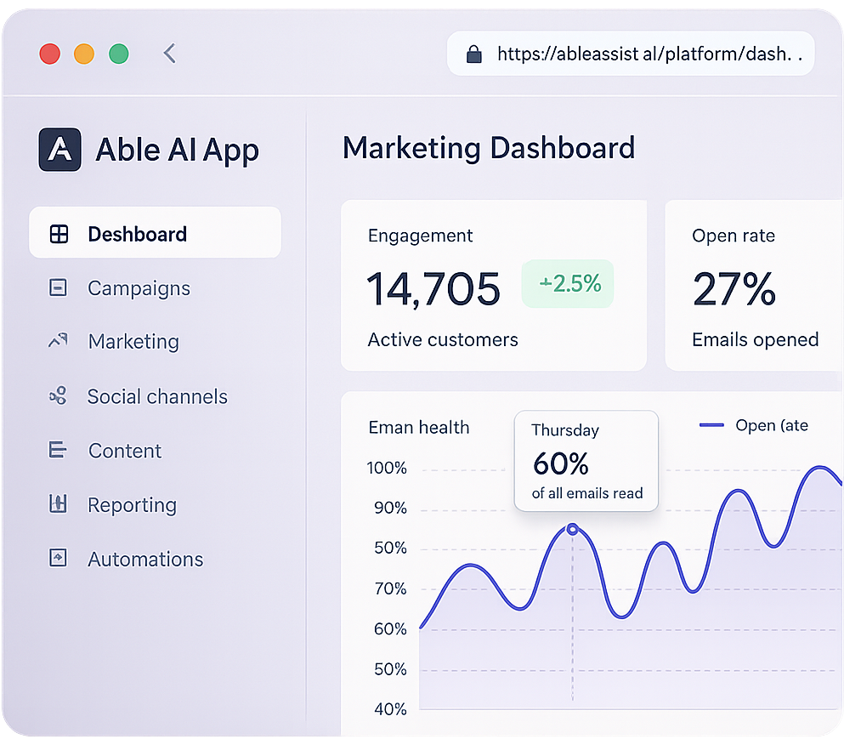This screenshot has height=739, width=844.
Task: Click the Content lines icon
Action: point(58,450)
